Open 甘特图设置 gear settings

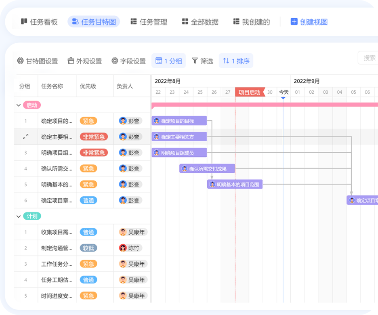38,61
